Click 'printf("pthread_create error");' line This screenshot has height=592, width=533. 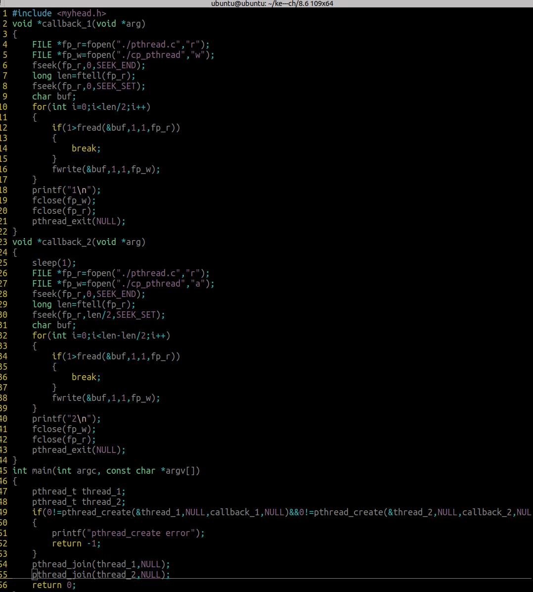[x=128, y=533]
